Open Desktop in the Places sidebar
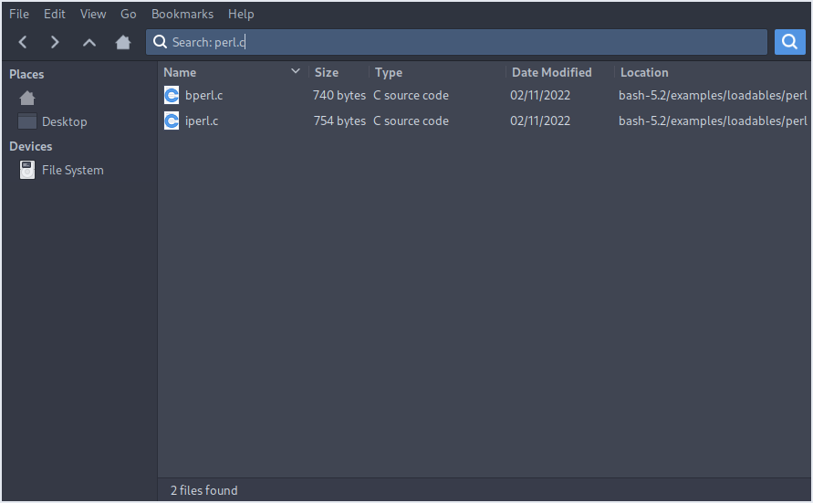 click(x=64, y=121)
